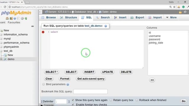Insert selected column with << button

(152, 80)
